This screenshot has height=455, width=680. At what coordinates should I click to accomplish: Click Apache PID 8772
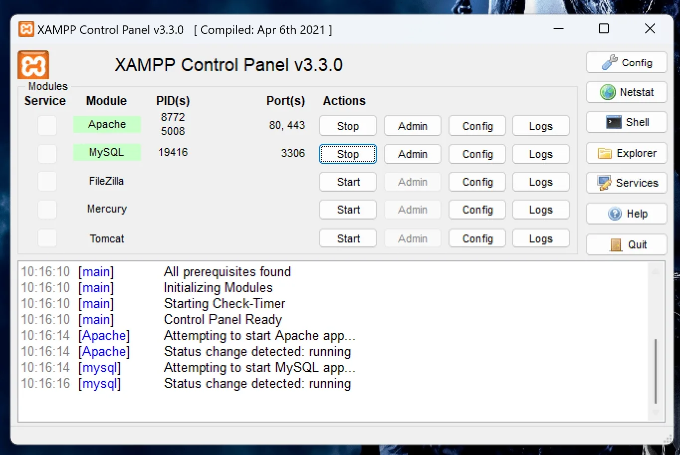pyautogui.click(x=173, y=117)
